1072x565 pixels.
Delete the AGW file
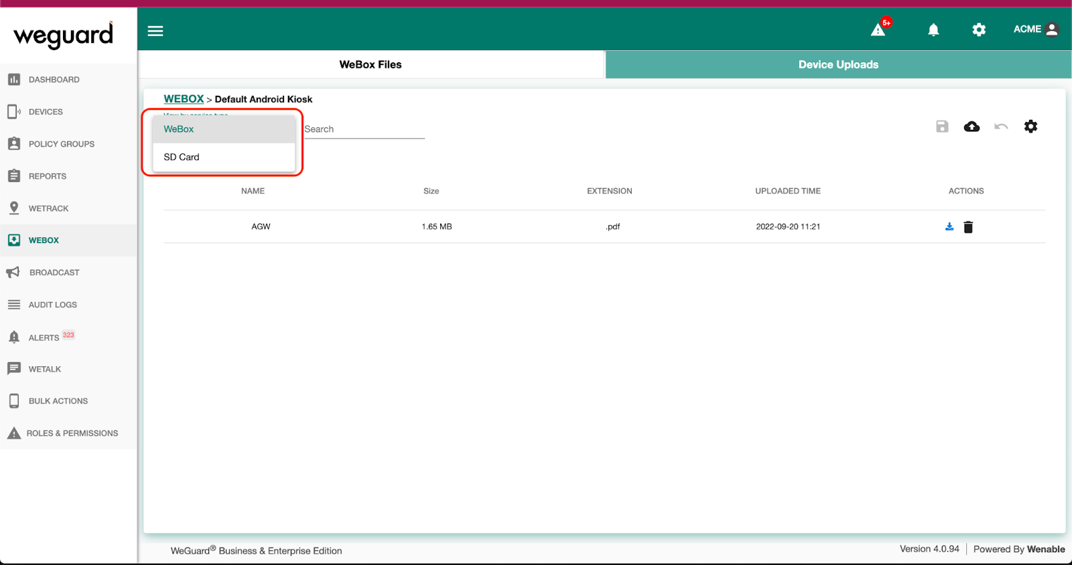click(x=968, y=227)
